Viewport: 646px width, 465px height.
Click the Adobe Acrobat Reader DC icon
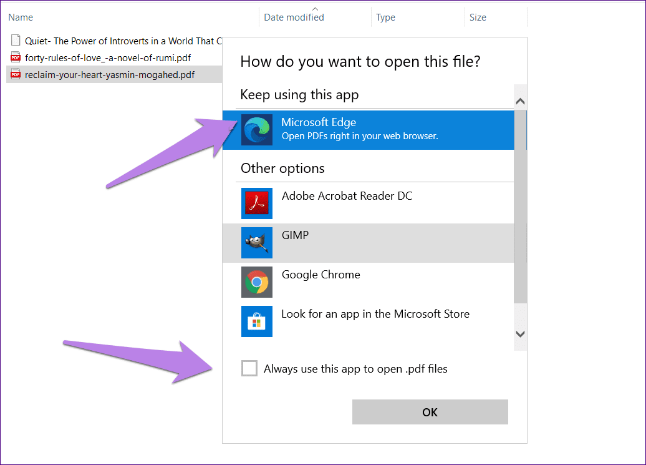(257, 203)
